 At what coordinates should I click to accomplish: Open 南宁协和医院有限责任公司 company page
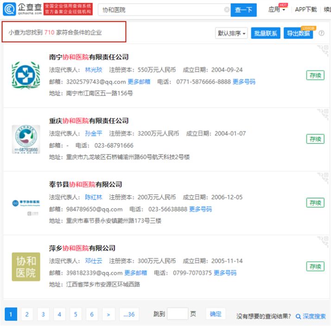(x=89, y=57)
